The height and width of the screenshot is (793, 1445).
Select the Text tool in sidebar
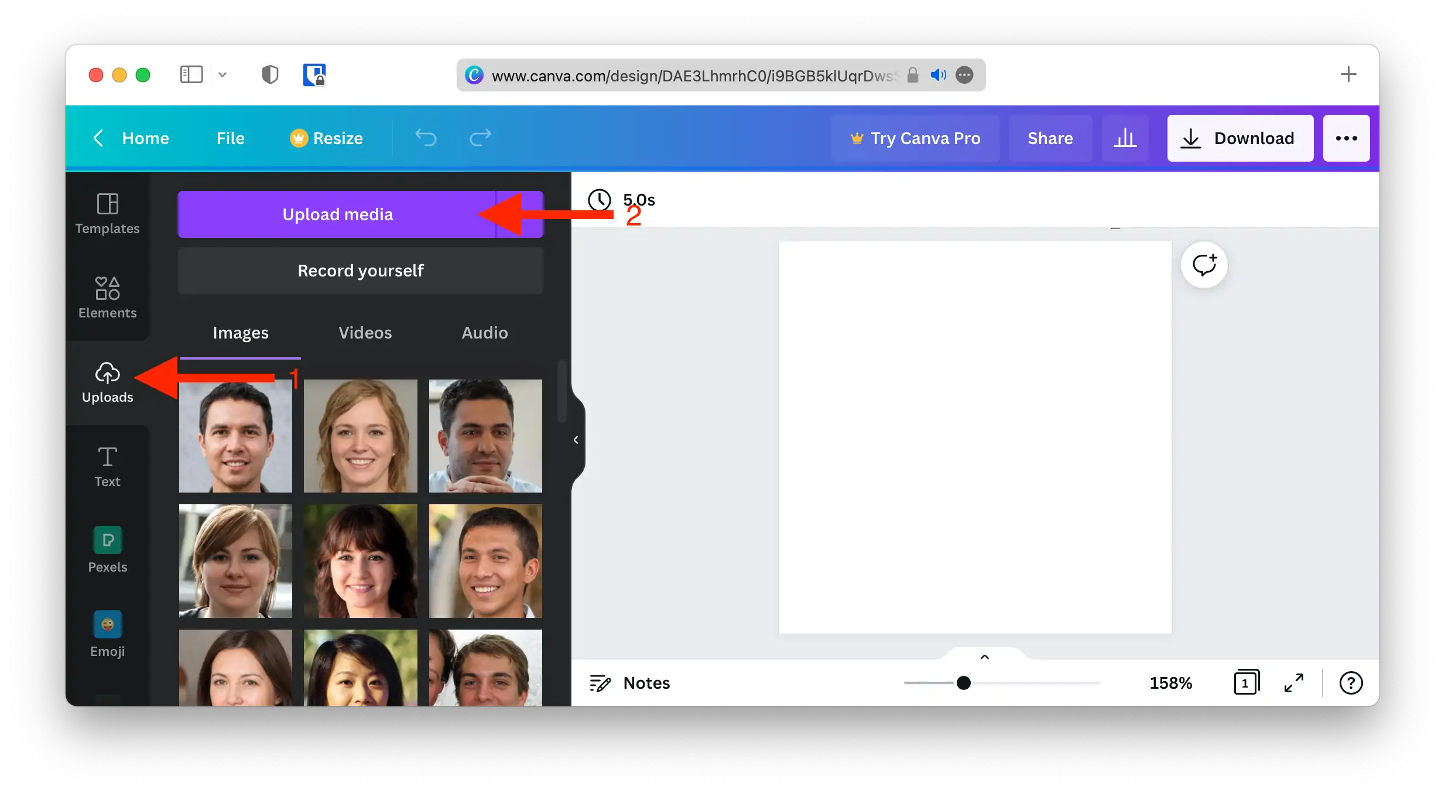point(107,466)
